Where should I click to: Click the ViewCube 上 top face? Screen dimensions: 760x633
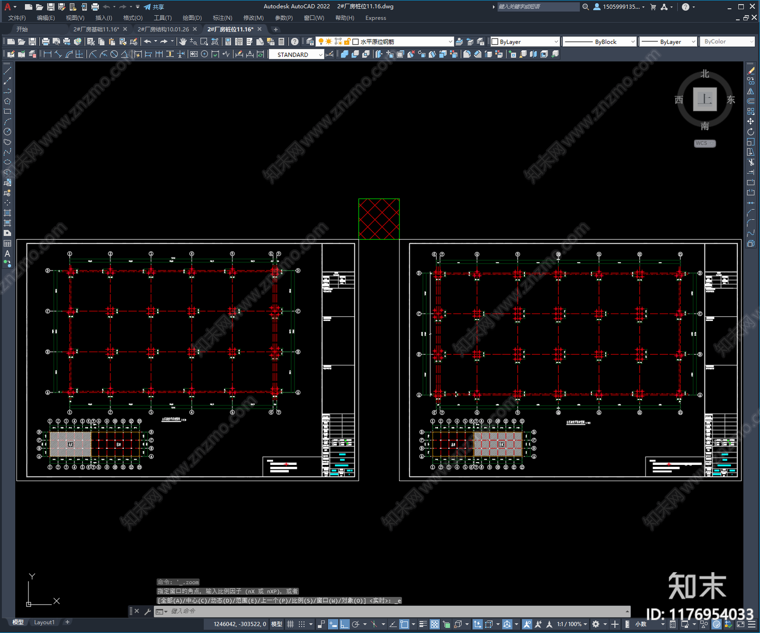point(705,99)
